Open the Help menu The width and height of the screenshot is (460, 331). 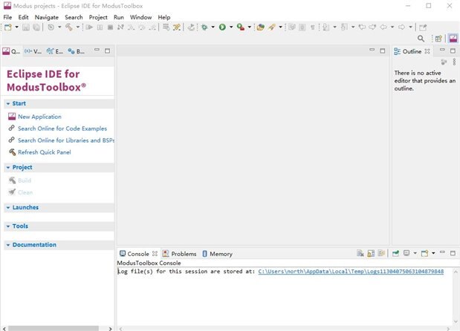(x=164, y=17)
